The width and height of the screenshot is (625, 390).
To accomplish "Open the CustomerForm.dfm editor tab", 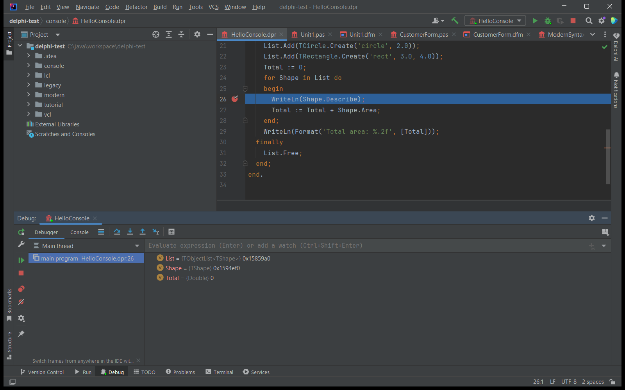I will (497, 34).
